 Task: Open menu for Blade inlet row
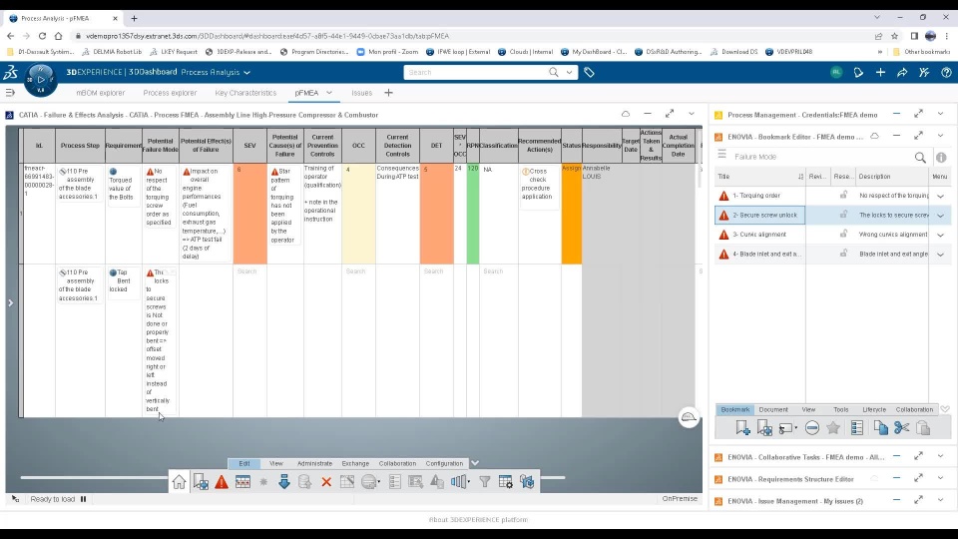point(940,255)
